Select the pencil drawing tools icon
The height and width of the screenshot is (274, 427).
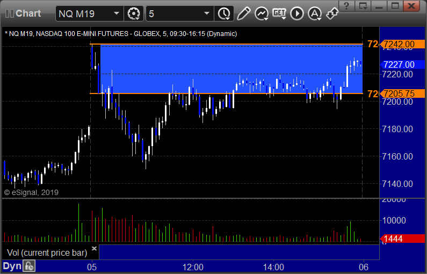[243, 13]
